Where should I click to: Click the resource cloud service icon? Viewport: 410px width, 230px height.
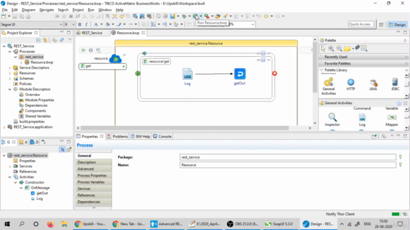[115, 59]
